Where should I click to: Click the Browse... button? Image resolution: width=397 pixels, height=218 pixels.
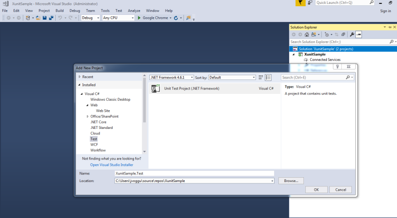click(x=291, y=181)
